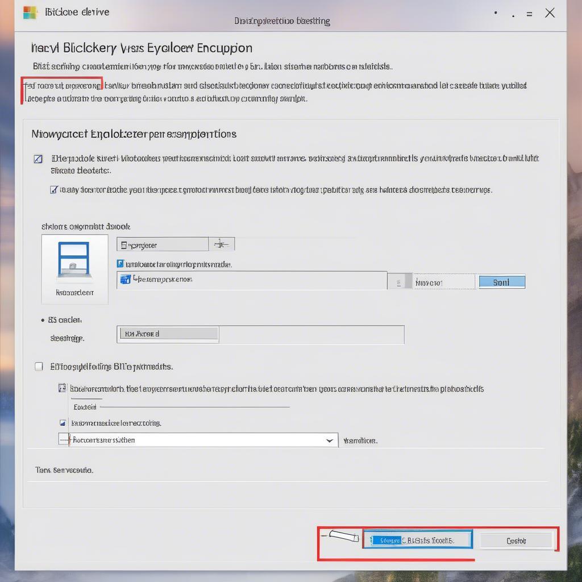Open the white 'Rcrcartsaresszthen' dropdown list
Screen dimensions: 582x582
pos(198,440)
